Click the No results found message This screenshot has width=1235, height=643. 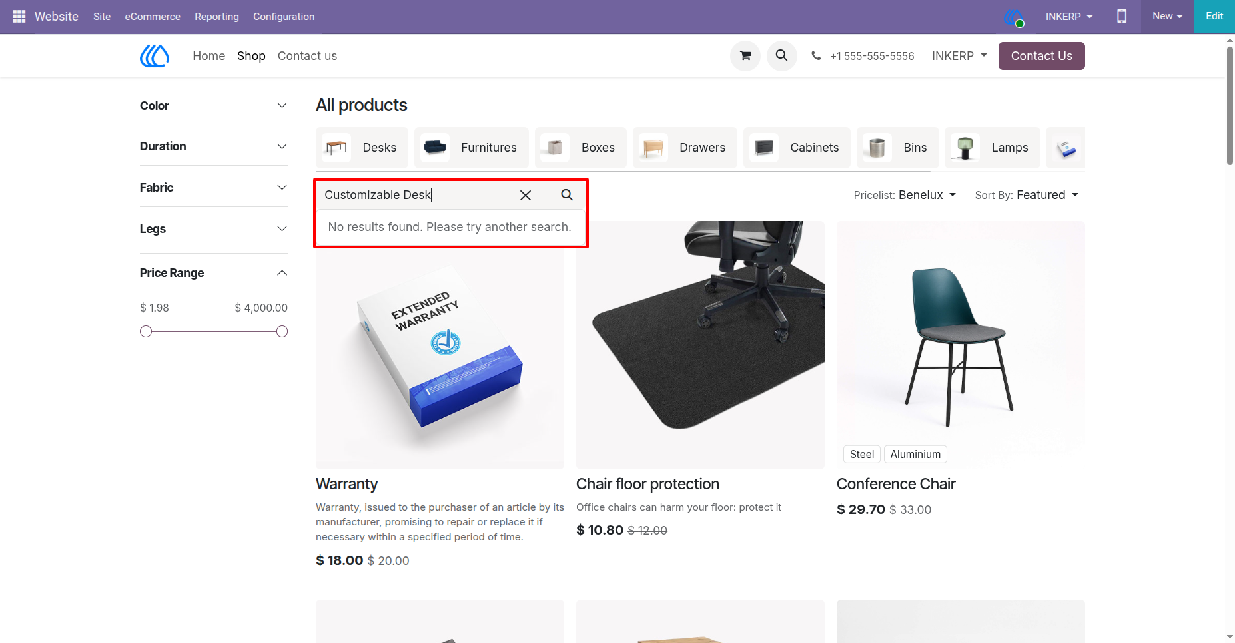tap(450, 227)
